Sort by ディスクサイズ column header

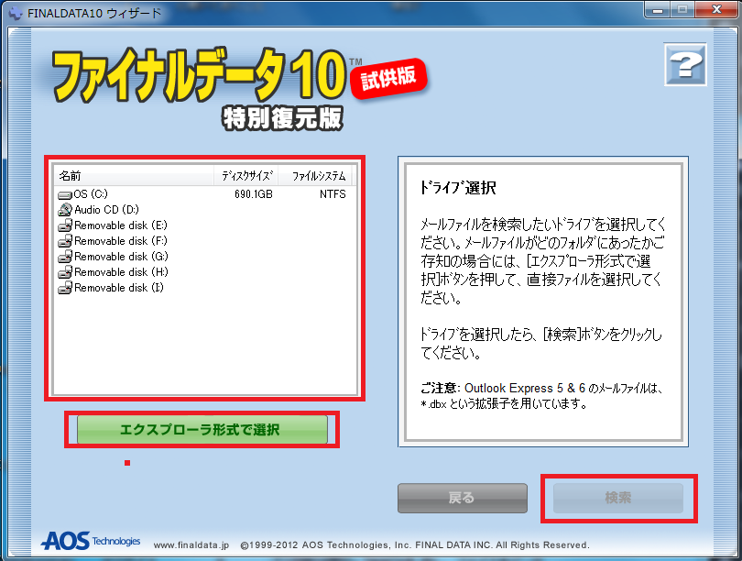[246, 176]
